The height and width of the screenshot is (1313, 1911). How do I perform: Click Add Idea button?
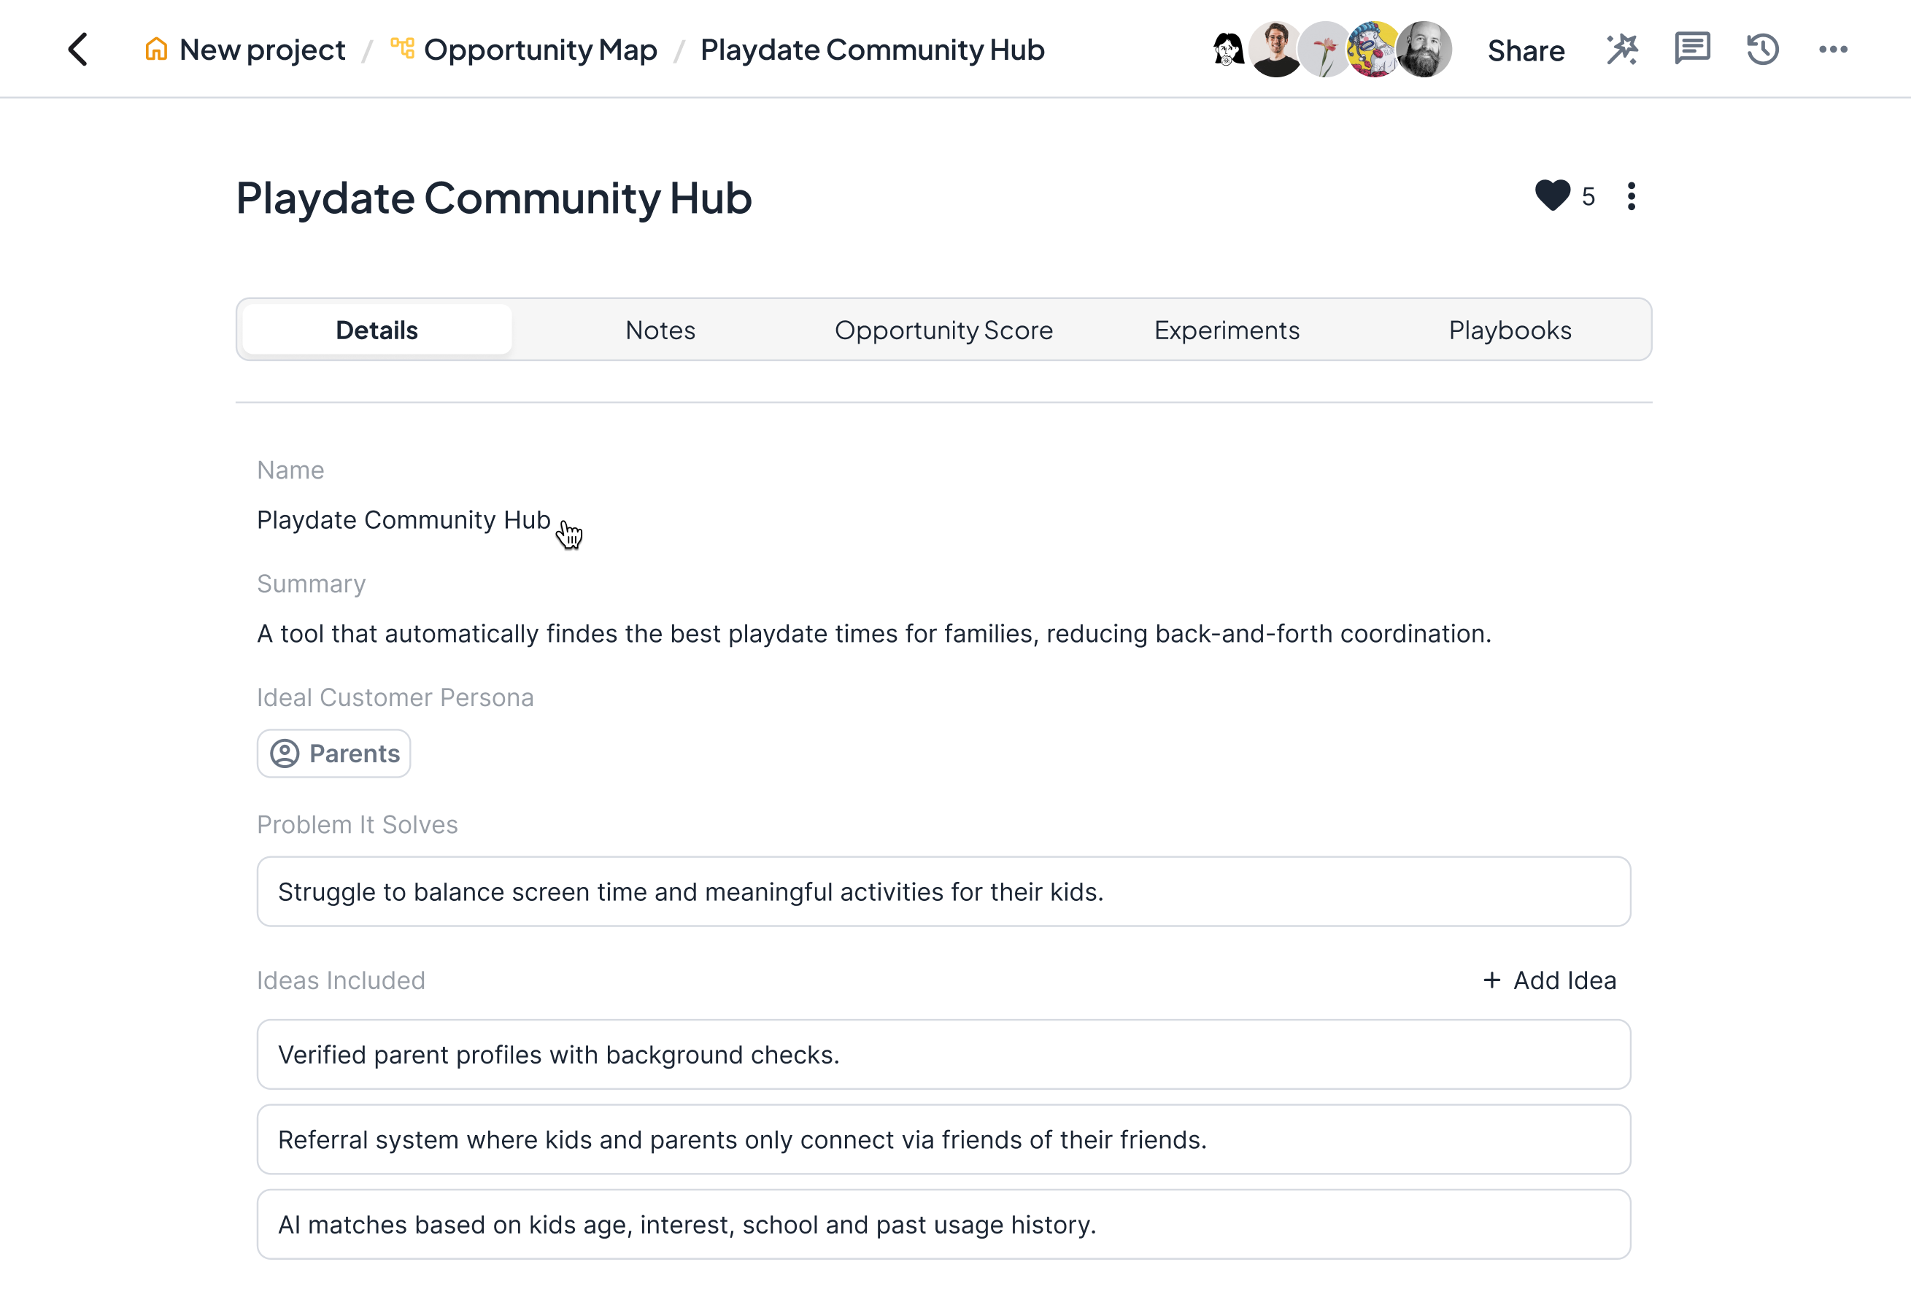click(x=1549, y=980)
